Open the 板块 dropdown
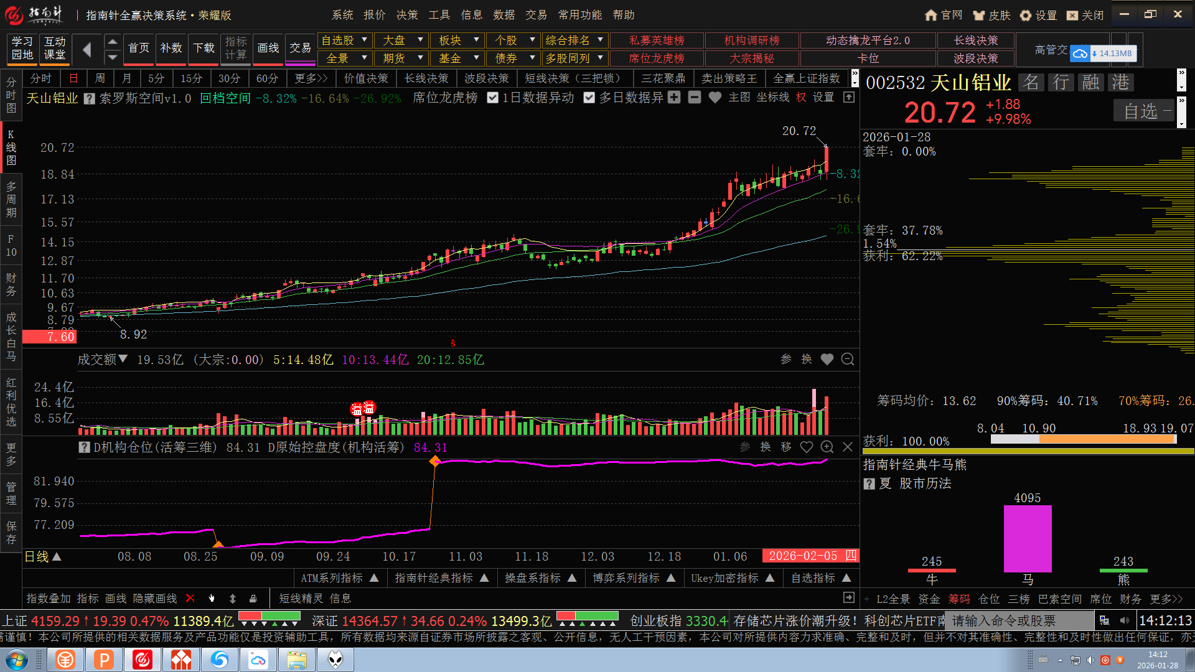The height and width of the screenshot is (672, 1195). tap(457, 40)
